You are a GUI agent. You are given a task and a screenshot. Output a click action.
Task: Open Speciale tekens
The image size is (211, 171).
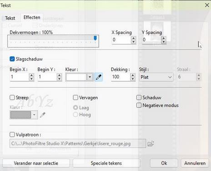pos(106,163)
